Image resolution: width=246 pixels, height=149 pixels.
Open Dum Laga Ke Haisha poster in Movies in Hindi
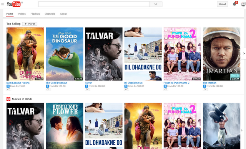coord(143,126)
